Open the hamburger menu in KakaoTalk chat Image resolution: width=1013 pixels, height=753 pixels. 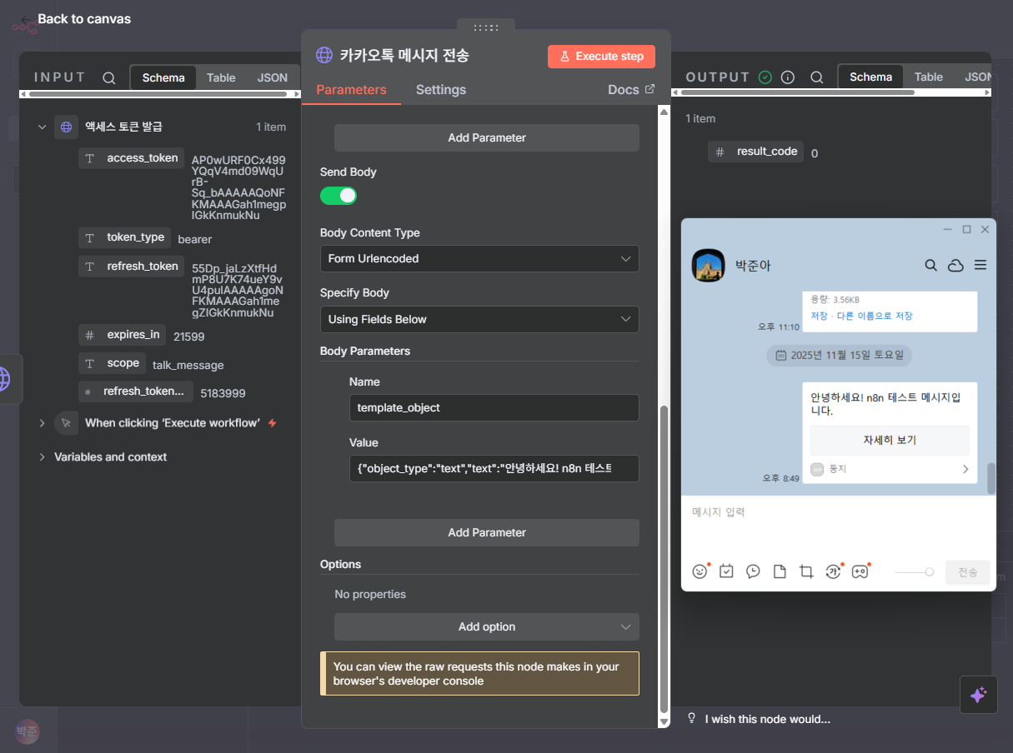[x=980, y=265]
